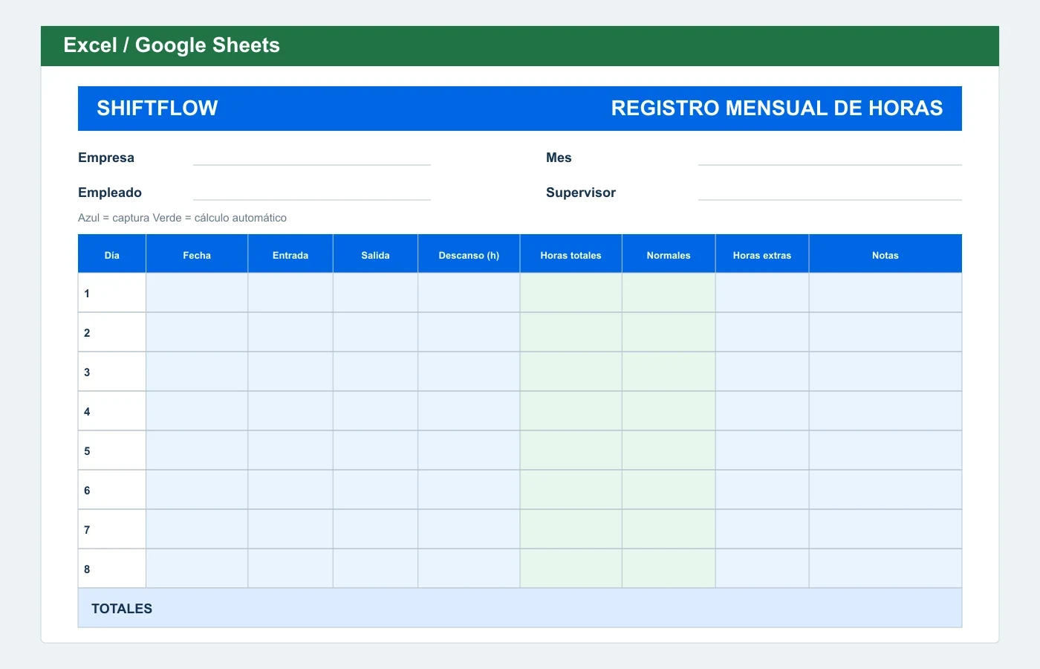1040x669 pixels.
Task: Select the Día column header
Action: pos(112,254)
